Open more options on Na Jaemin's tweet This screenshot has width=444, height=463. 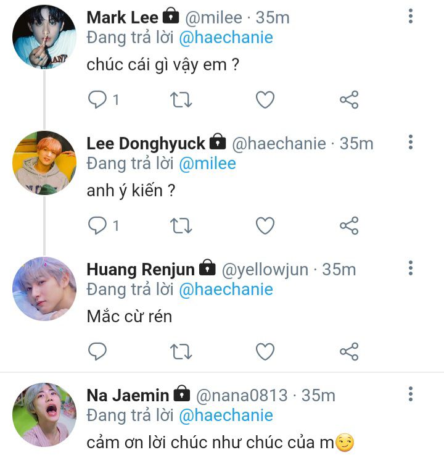pos(411,394)
